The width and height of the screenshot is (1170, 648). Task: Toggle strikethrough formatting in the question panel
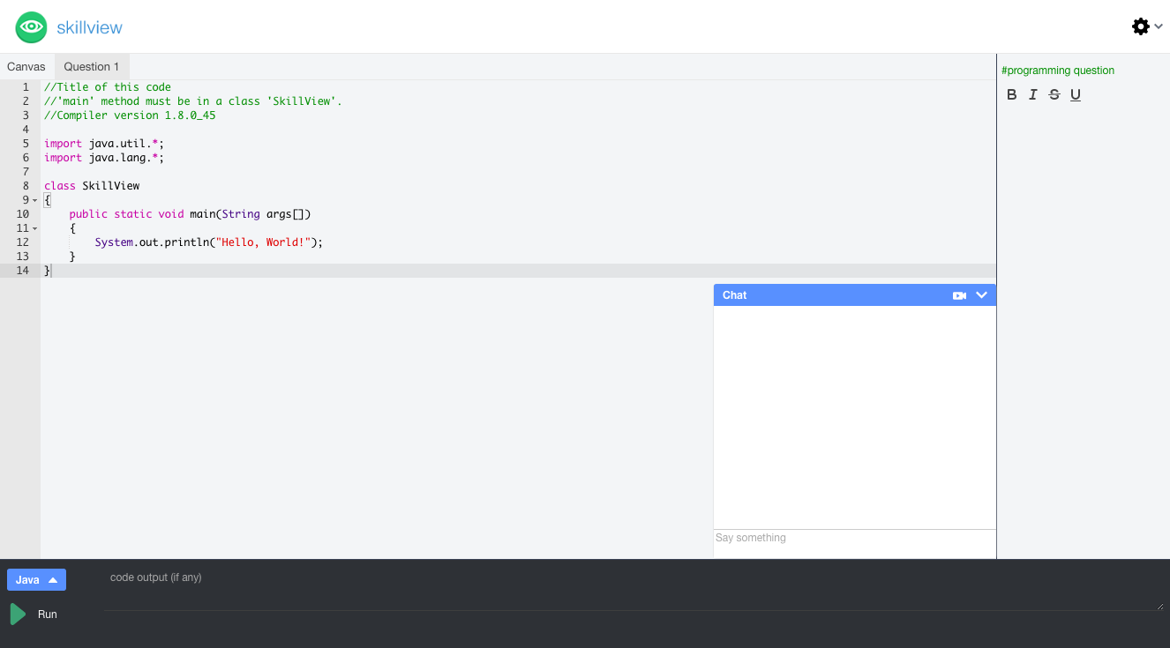(1054, 94)
